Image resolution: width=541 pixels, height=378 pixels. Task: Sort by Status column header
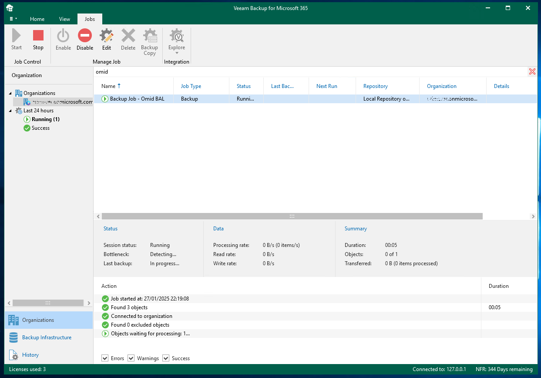tap(246, 86)
